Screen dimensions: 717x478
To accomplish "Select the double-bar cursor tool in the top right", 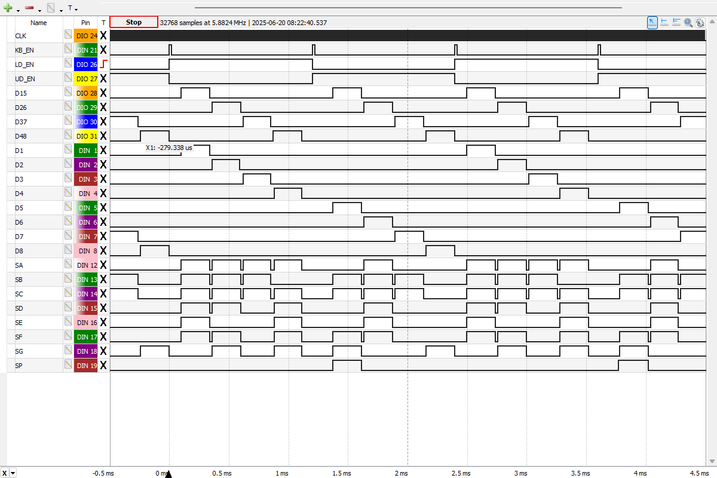I will (676, 22).
